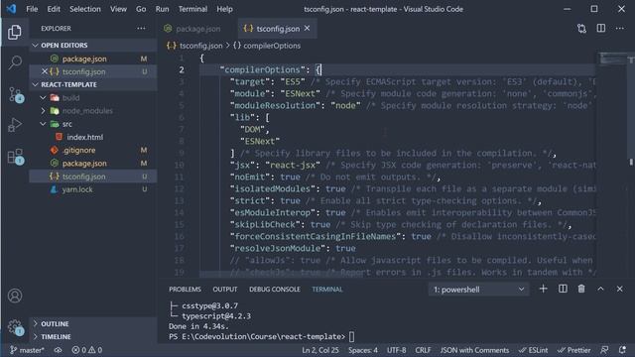Open the Search view in activity bar

15,62
